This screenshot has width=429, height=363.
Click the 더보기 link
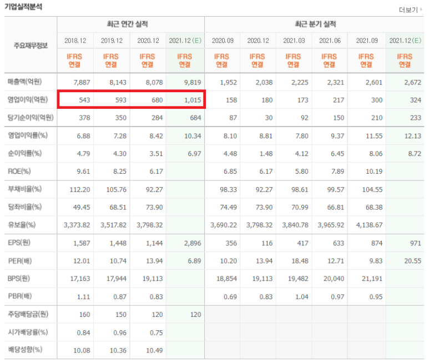(x=407, y=10)
